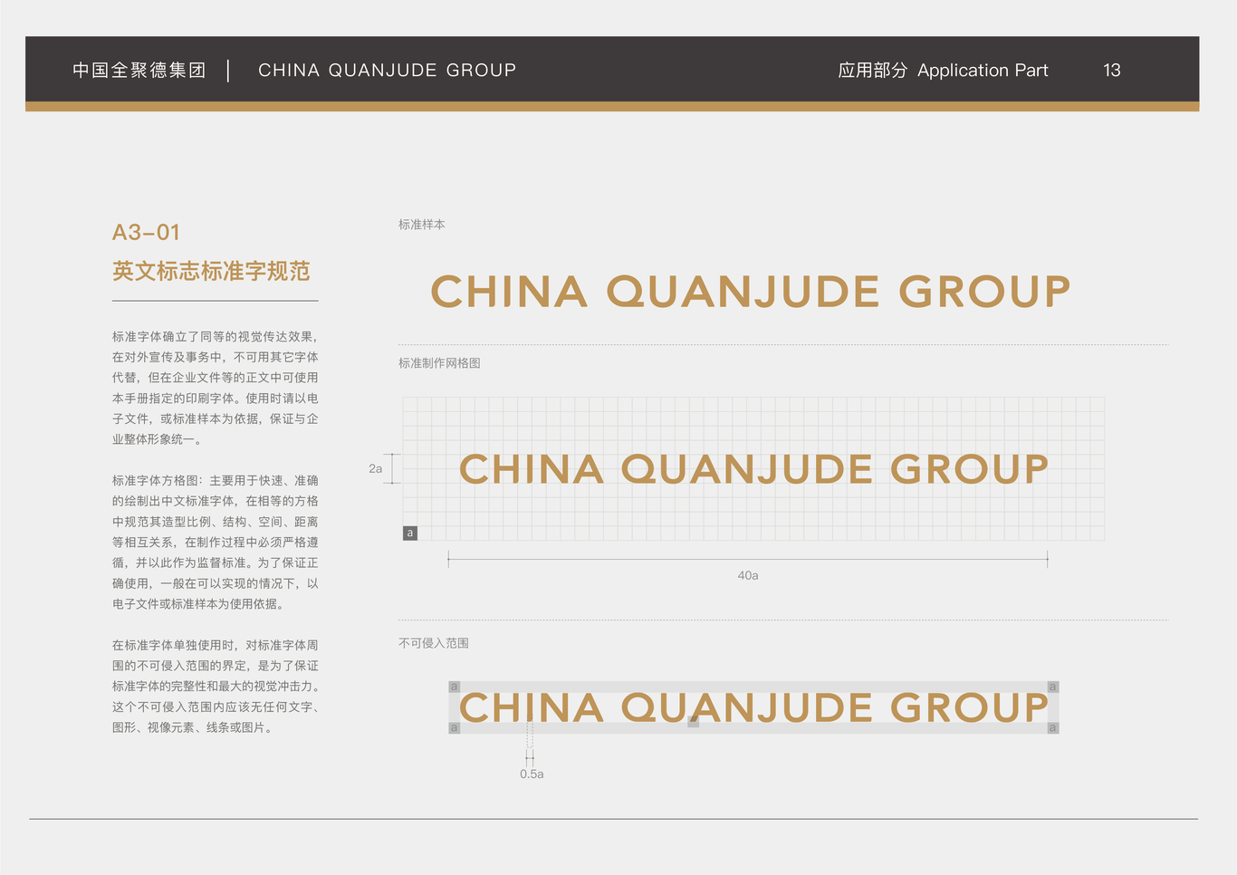Click the '40a' width dimension label
The height and width of the screenshot is (875, 1237).
pos(748,575)
